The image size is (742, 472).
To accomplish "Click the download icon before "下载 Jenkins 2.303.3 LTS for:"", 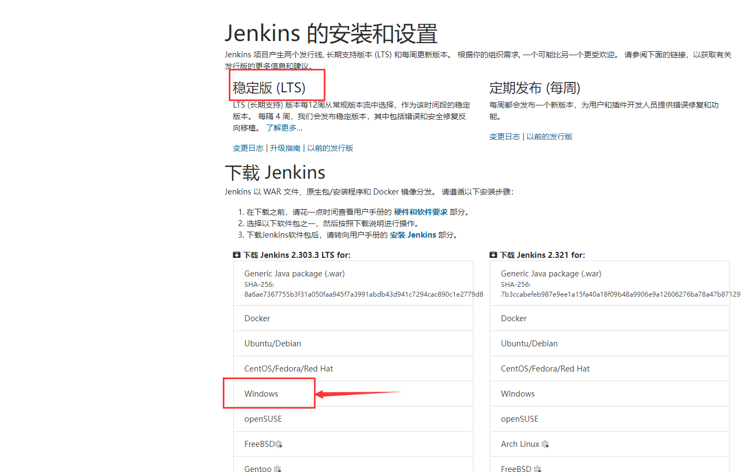I will click(x=236, y=254).
